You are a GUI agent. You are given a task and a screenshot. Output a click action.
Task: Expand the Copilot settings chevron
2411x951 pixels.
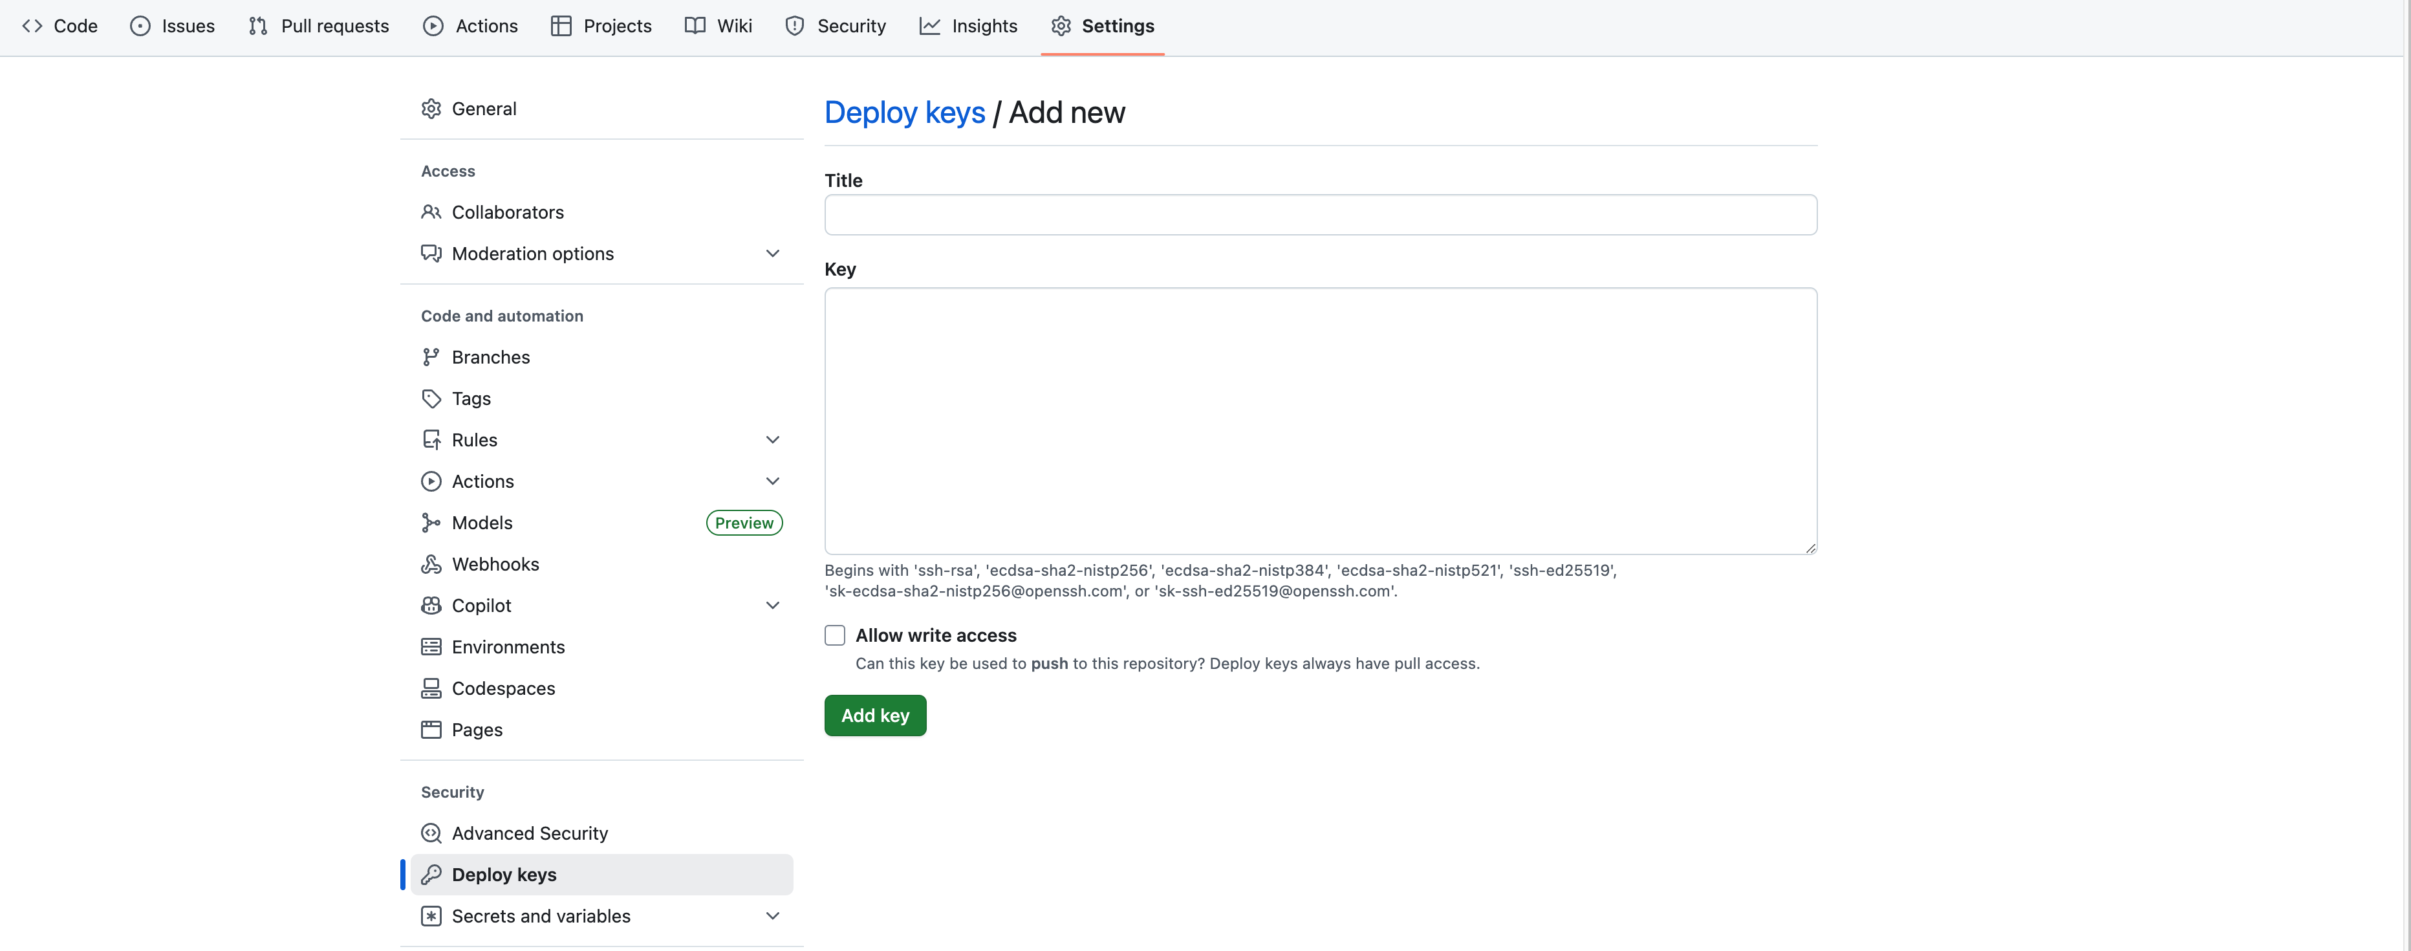(x=772, y=606)
